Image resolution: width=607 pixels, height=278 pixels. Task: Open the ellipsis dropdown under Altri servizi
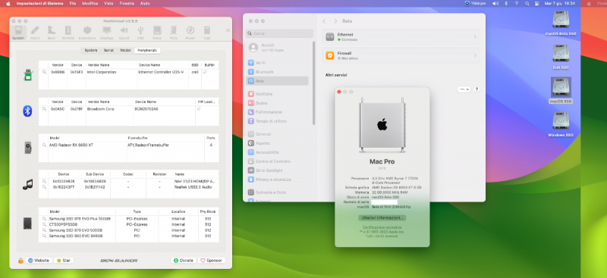point(464,89)
